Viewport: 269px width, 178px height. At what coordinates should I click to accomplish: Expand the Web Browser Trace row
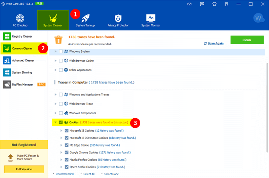click(55, 104)
